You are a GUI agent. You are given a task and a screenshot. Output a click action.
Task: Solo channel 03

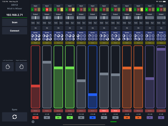pyautogui.click(x=58, y=43)
